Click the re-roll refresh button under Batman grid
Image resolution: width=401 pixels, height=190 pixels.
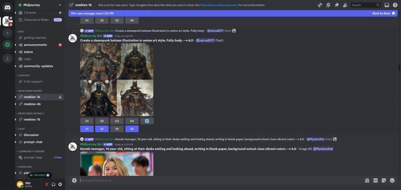tap(147, 121)
